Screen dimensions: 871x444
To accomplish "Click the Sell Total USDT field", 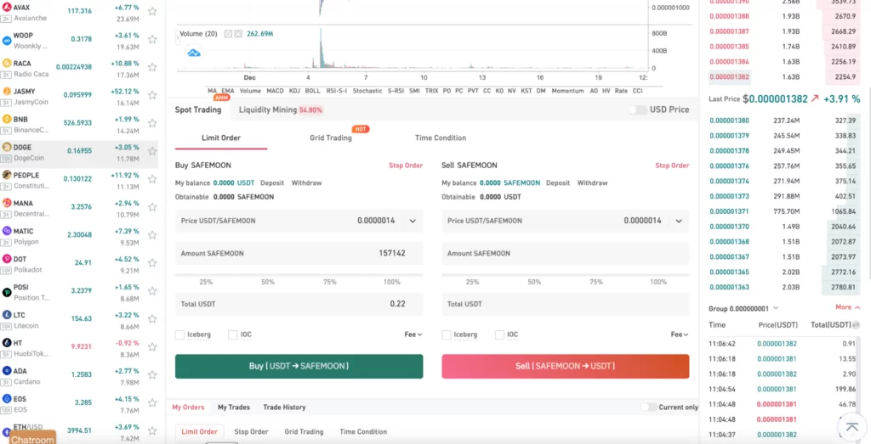I will pyautogui.click(x=566, y=304).
